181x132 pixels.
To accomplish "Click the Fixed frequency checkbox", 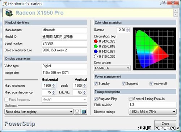I will 6,100.
